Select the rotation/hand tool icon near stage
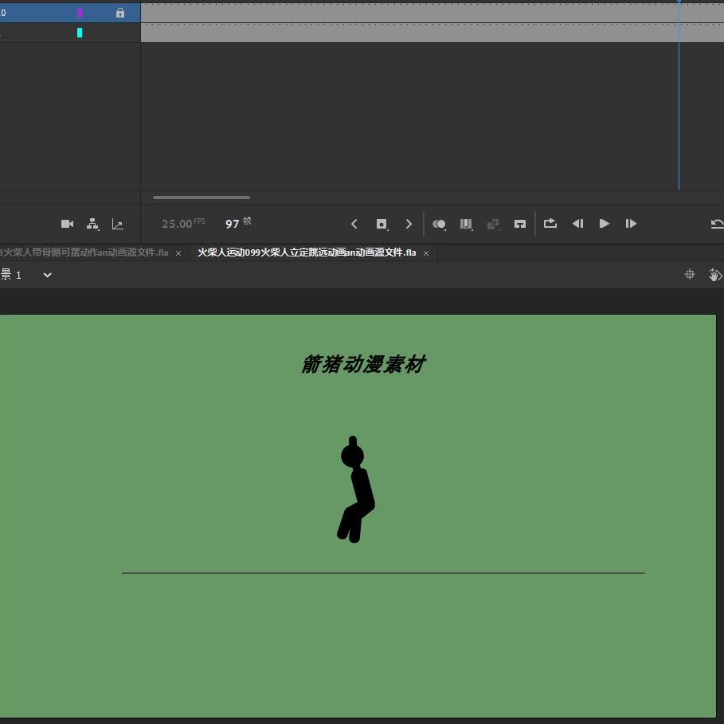This screenshot has width=724, height=724. click(x=714, y=275)
